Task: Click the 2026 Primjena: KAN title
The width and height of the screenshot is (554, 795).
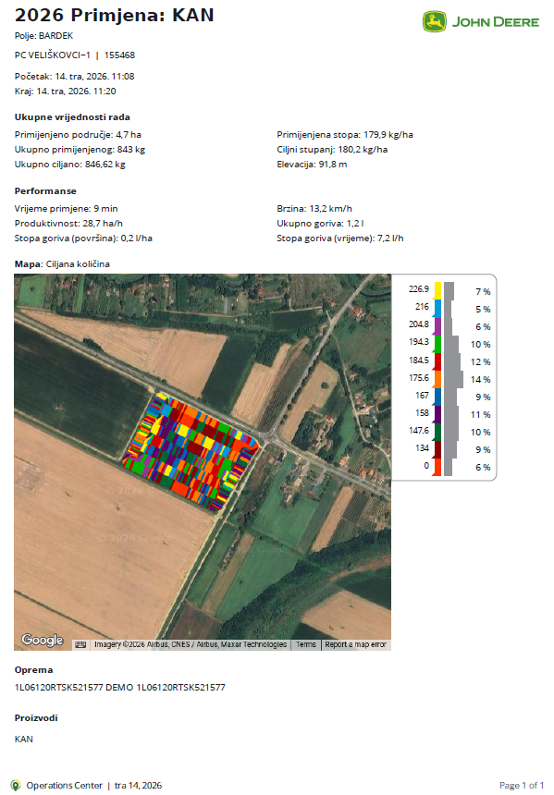Action: click(114, 15)
